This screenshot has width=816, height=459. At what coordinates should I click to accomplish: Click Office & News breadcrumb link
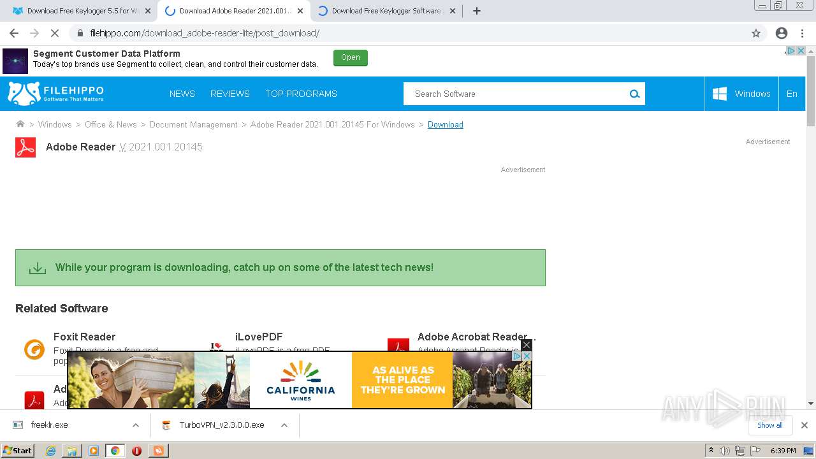point(111,124)
